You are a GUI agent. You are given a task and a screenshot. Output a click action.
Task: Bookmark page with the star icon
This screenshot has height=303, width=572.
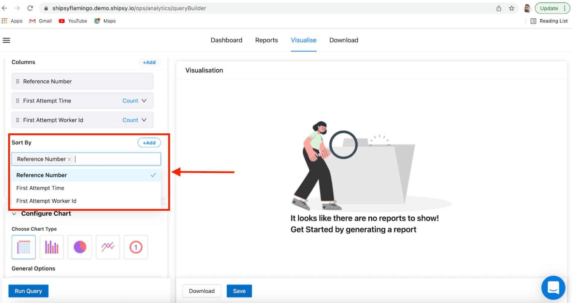(x=512, y=8)
